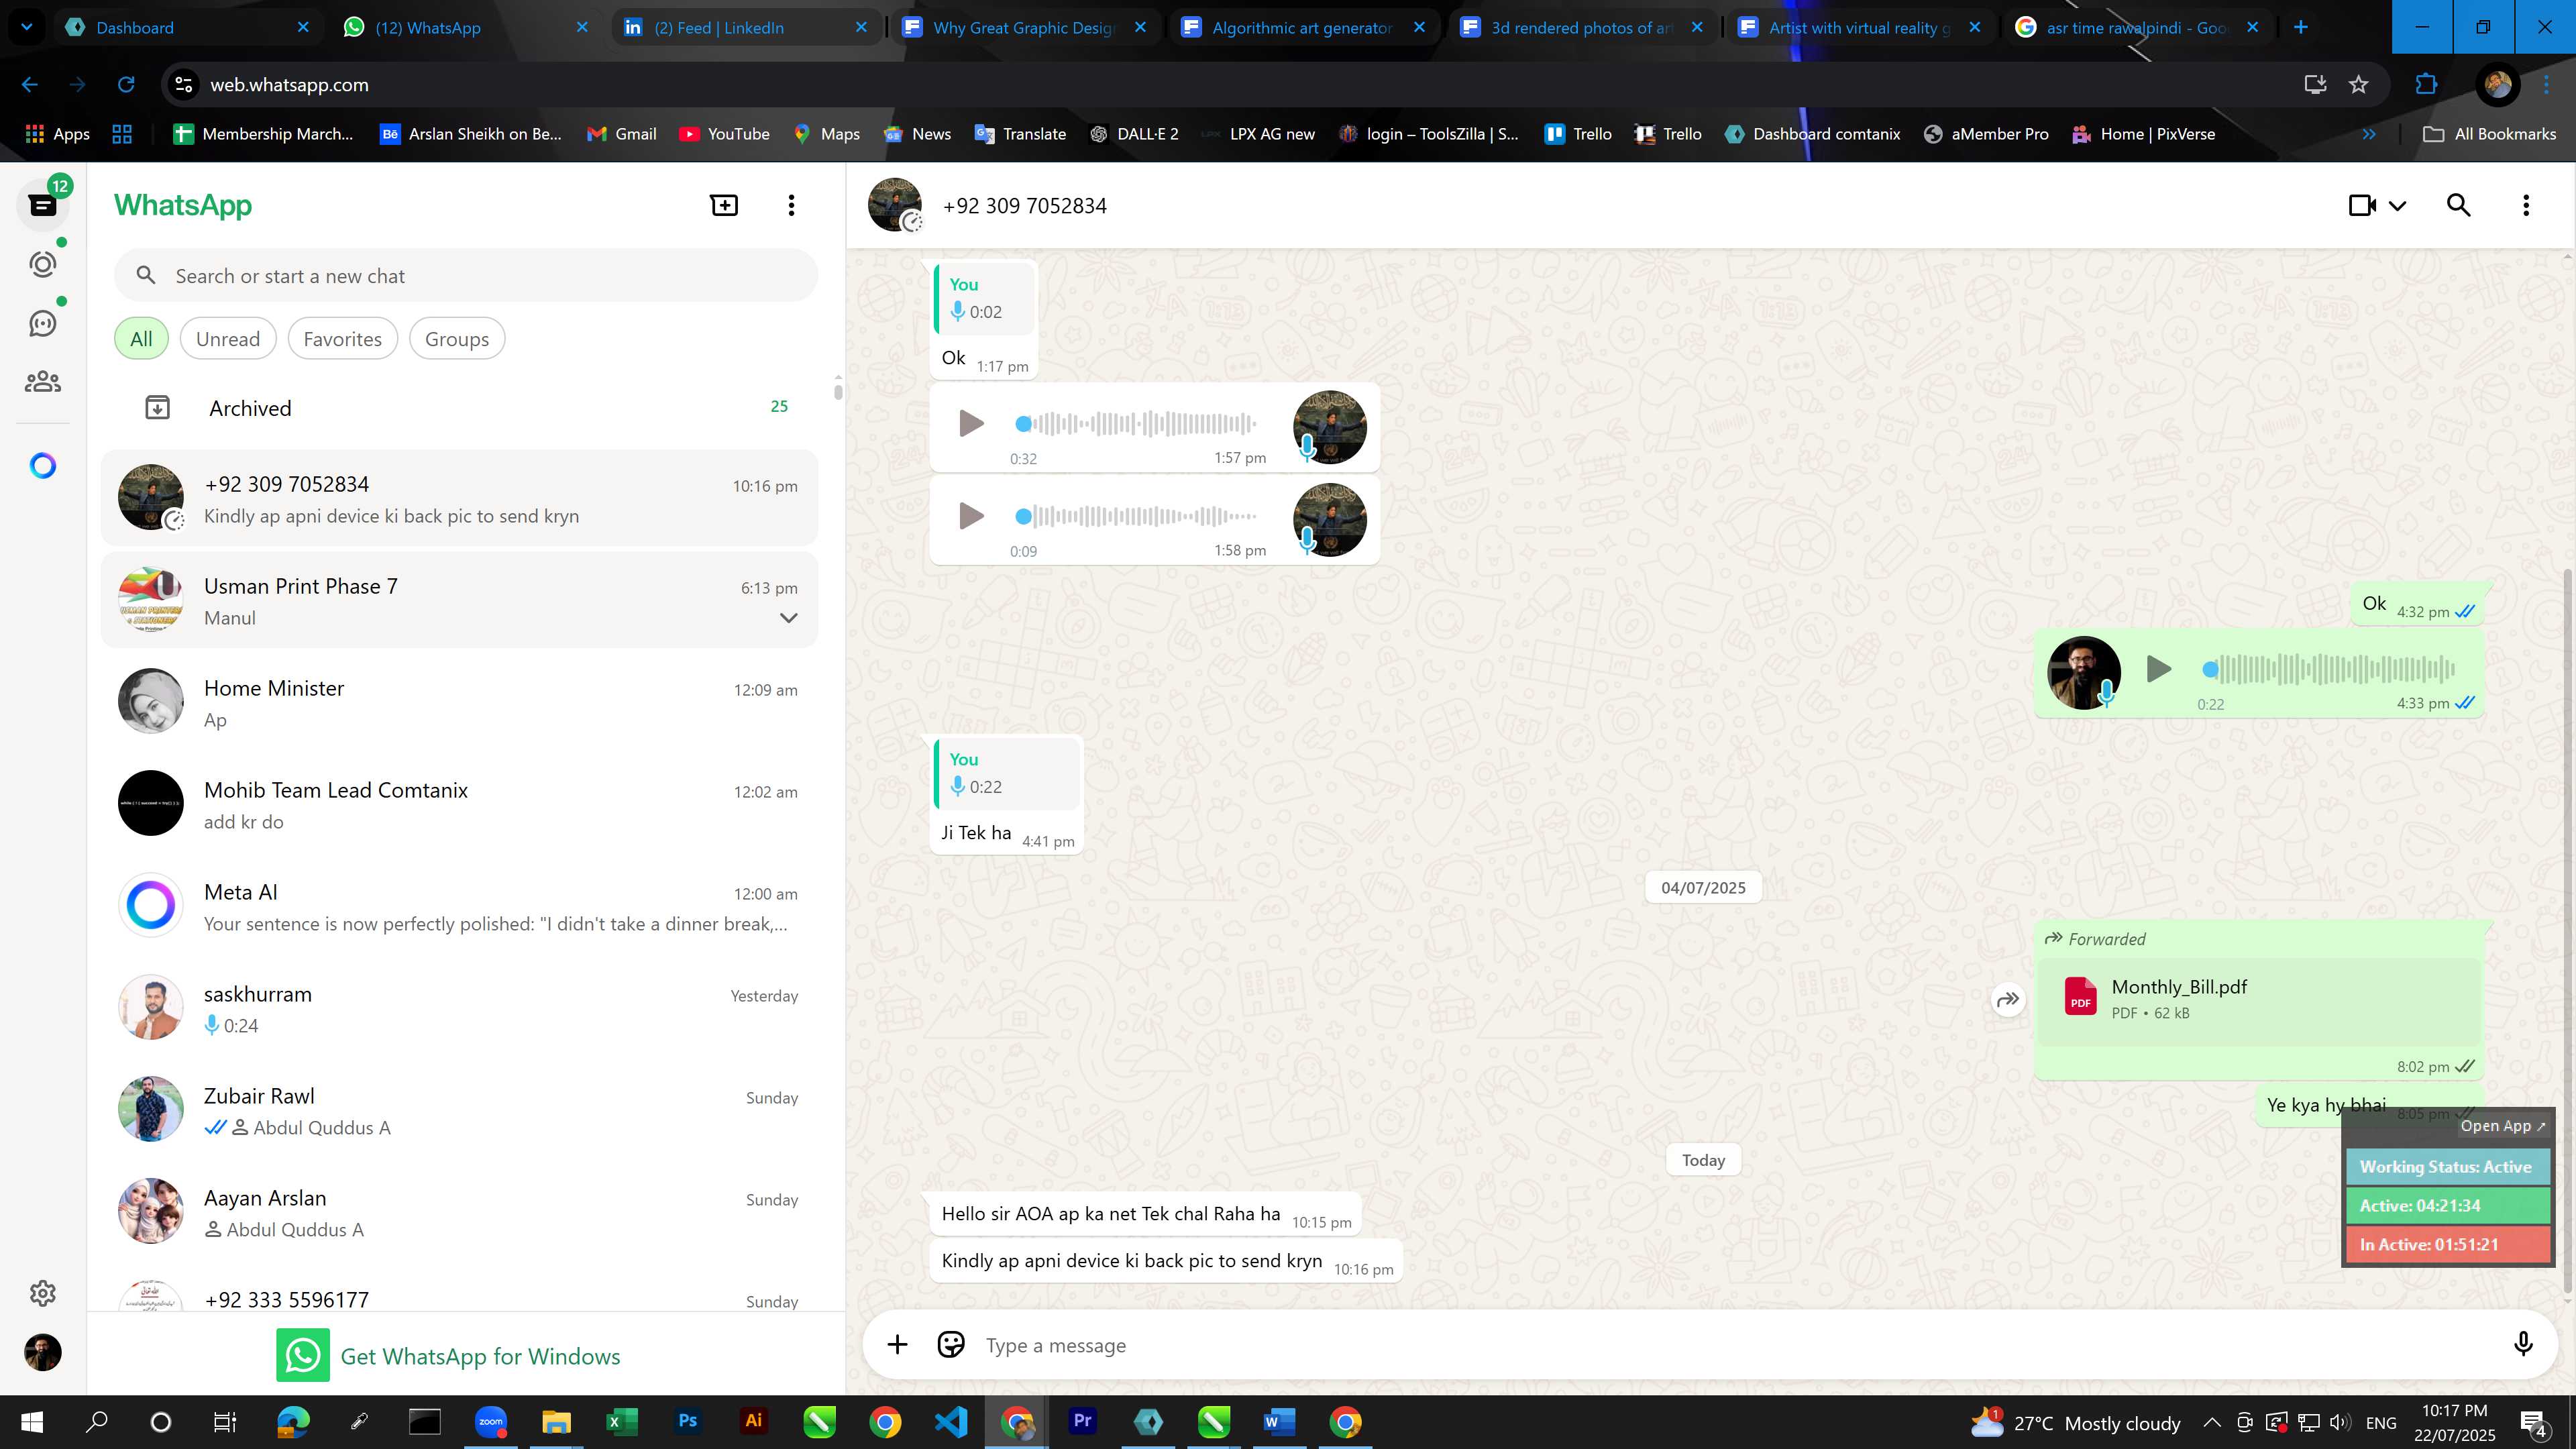Open a new browser tab
This screenshot has height=1449, width=2576.
click(2301, 27)
